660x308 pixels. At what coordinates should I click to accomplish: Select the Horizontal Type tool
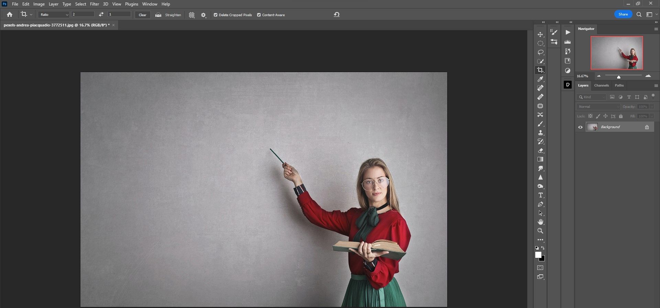click(540, 195)
